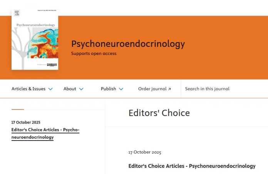Expand the Publish chevron arrow
The image size is (268, 174).
click(121, 89)
